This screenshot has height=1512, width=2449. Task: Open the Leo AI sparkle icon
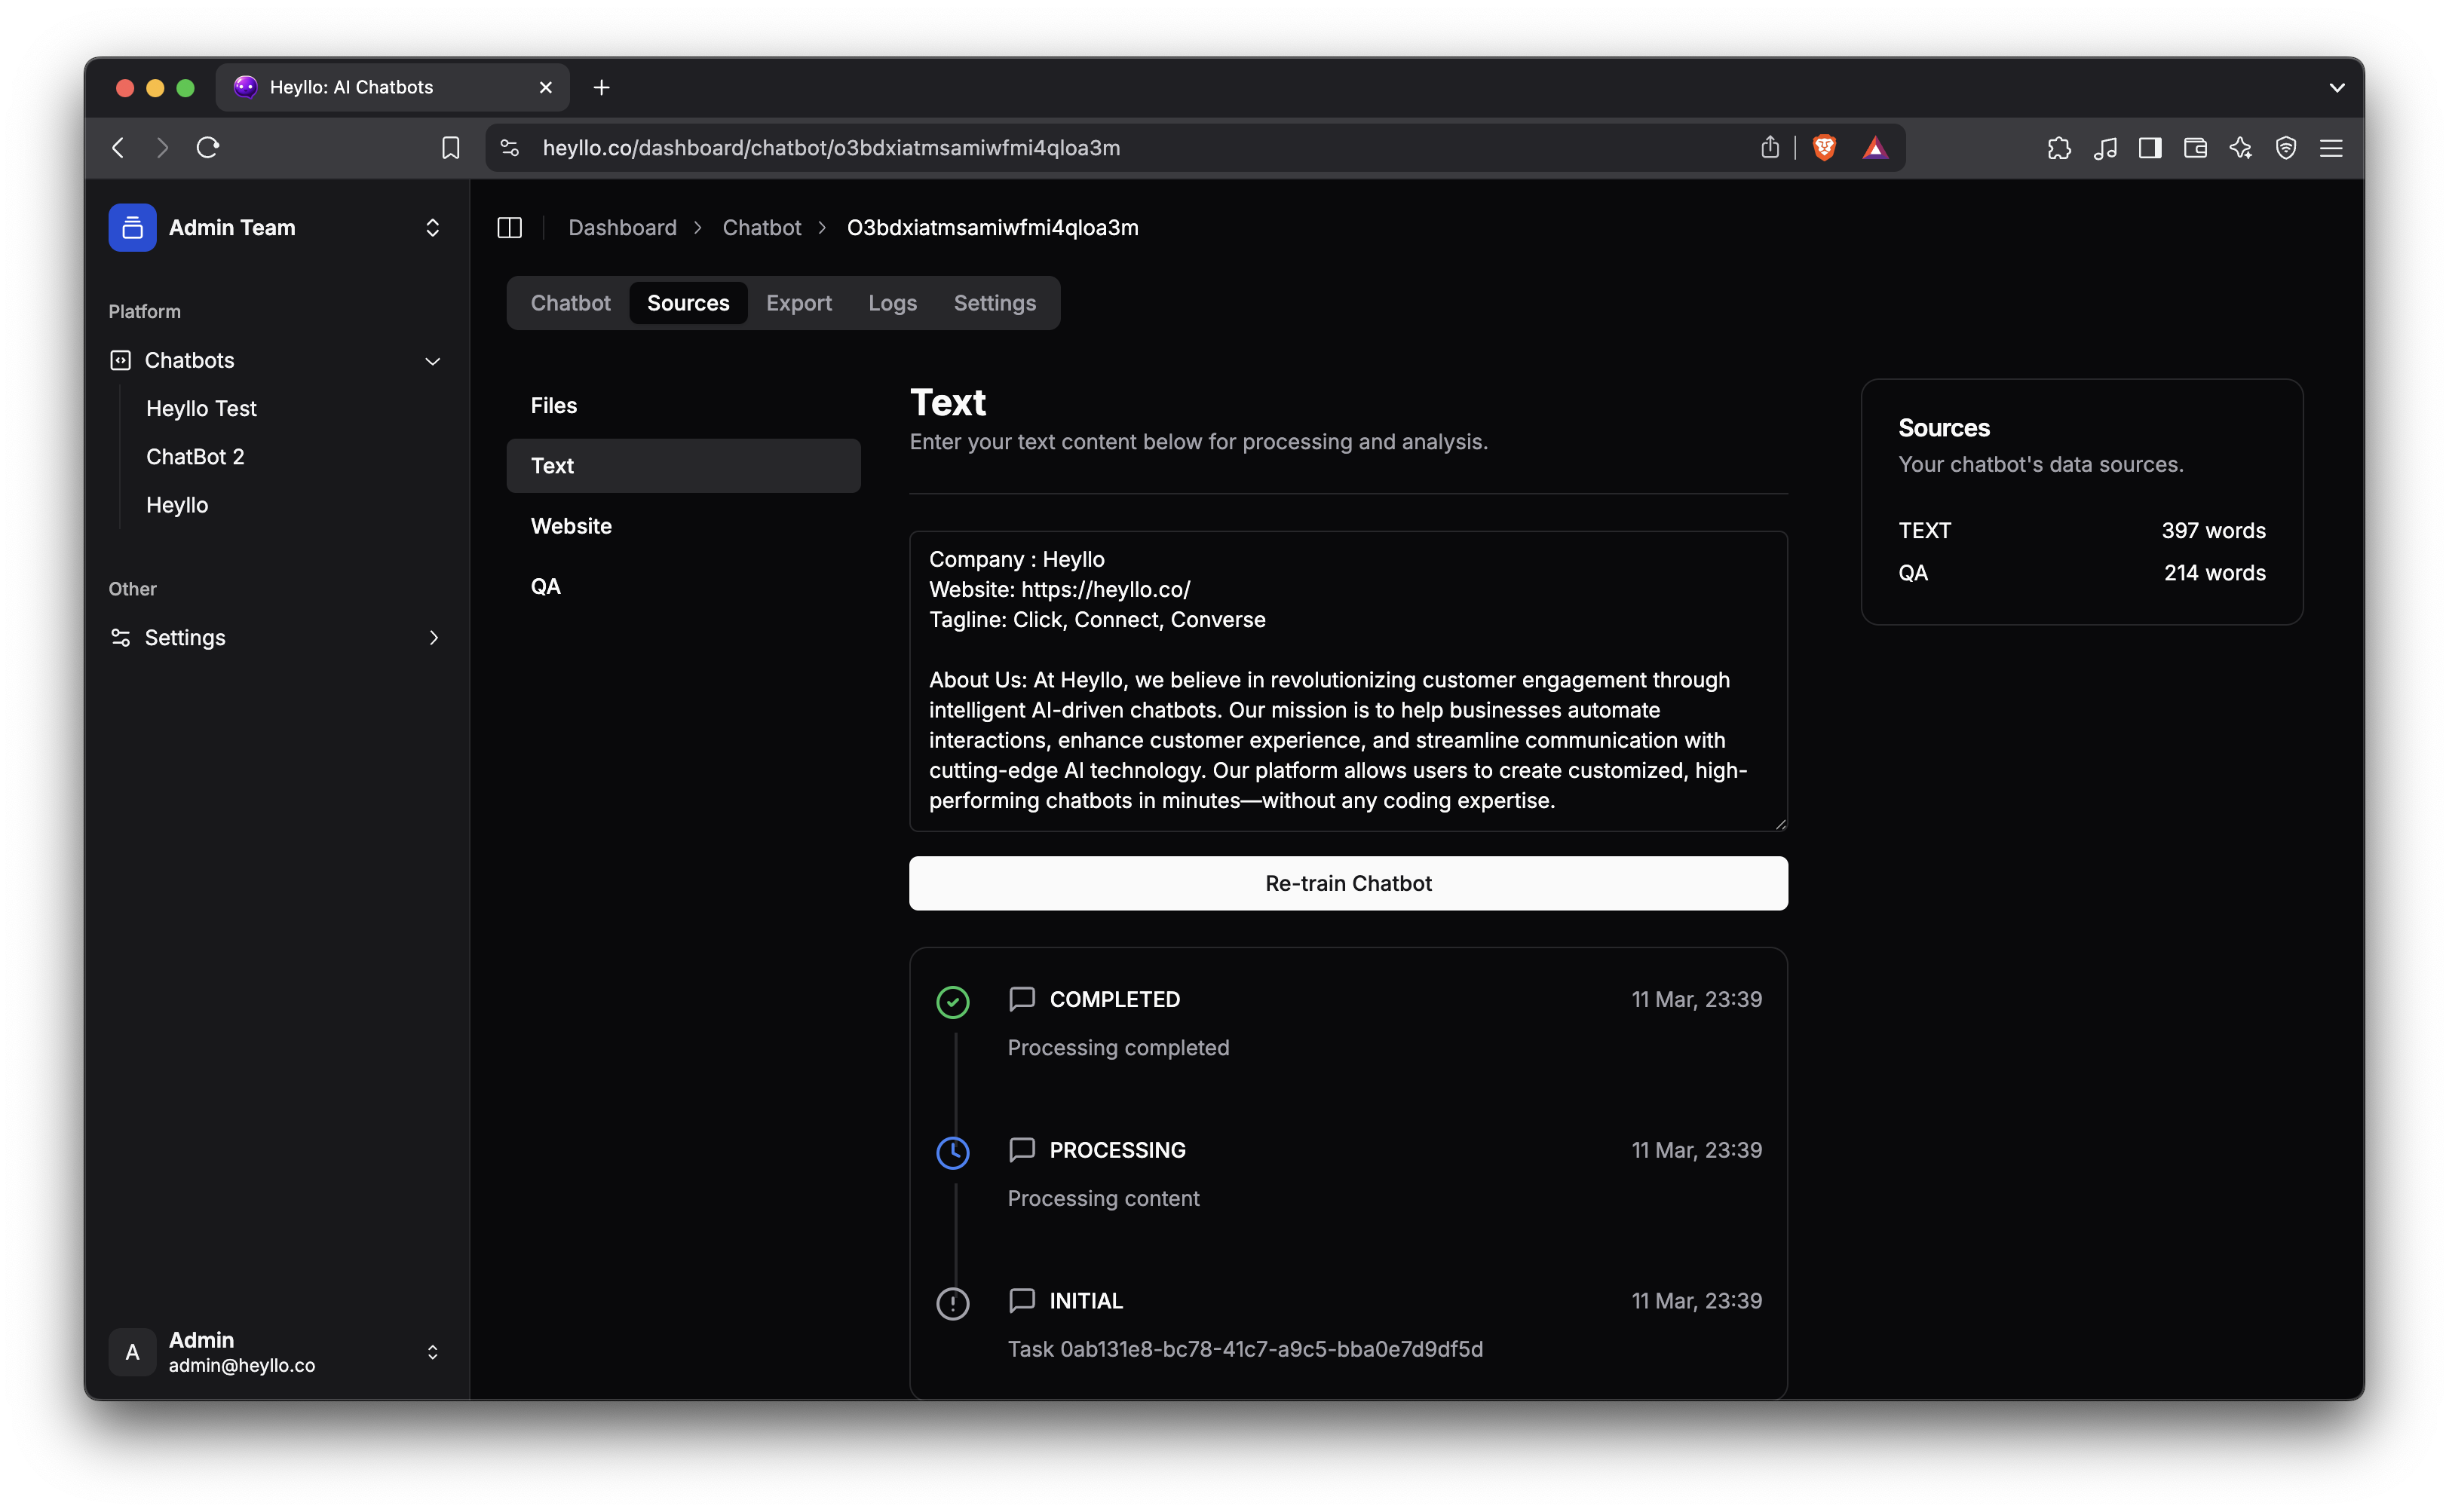coord(2241,148)
